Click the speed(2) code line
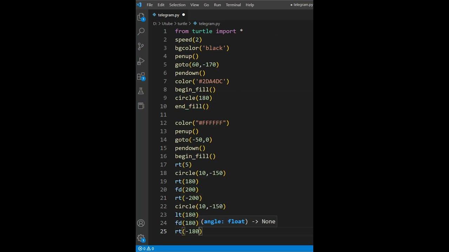 (x=189, y=40)
